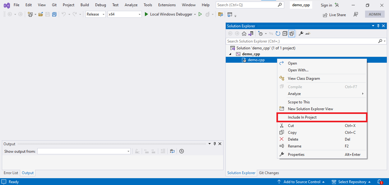Viewport: 389px width, 185px height.
Task: Open the notifications bell in status bar
Action: tap(380, 182)
